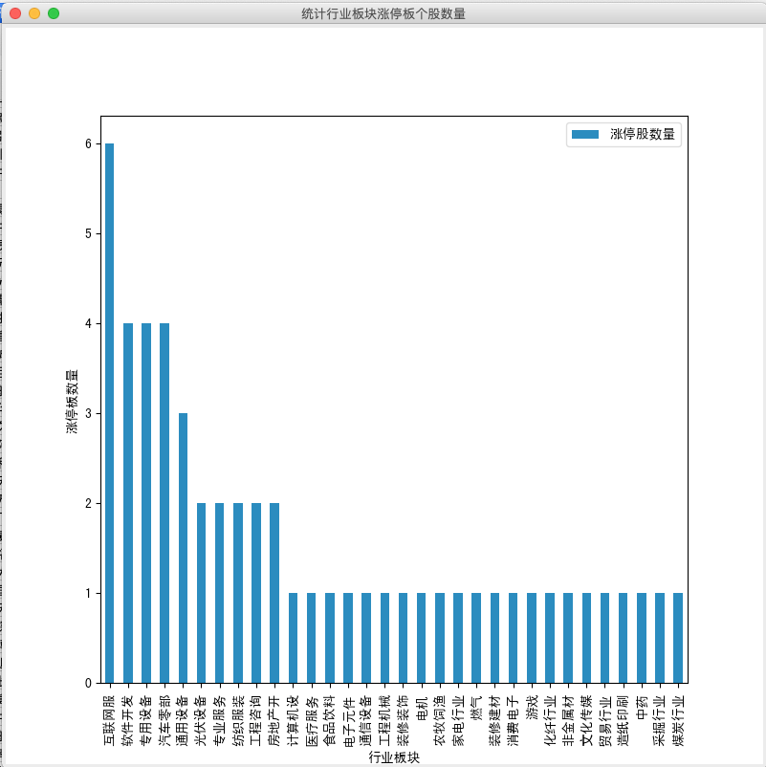The image size is (766, 767).
Task: Click the x-axis label 燃气
Action: (x=476, y=708)
